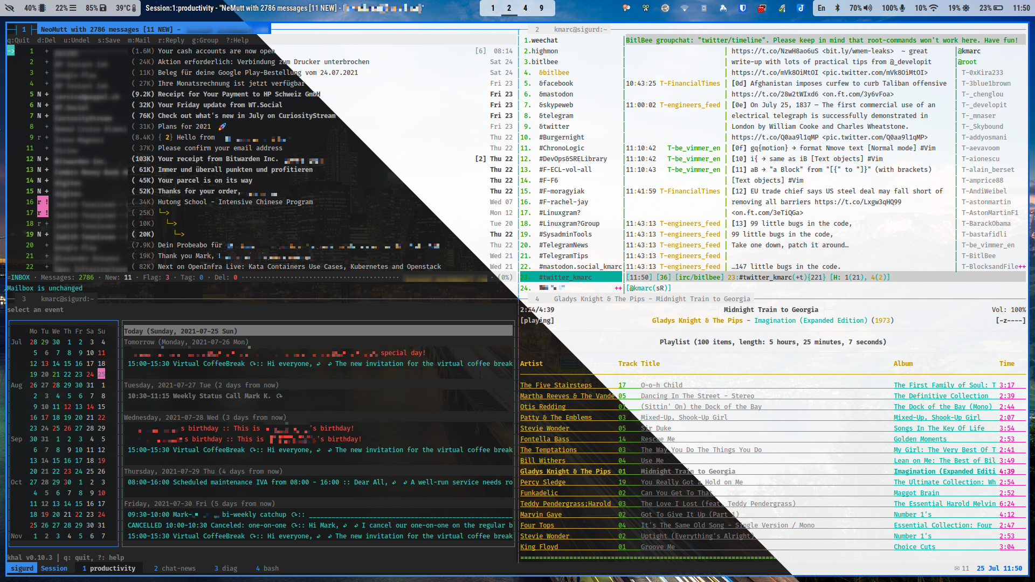
Task: Click the red firewall tray icon
Action: click(x=762, y=8)
